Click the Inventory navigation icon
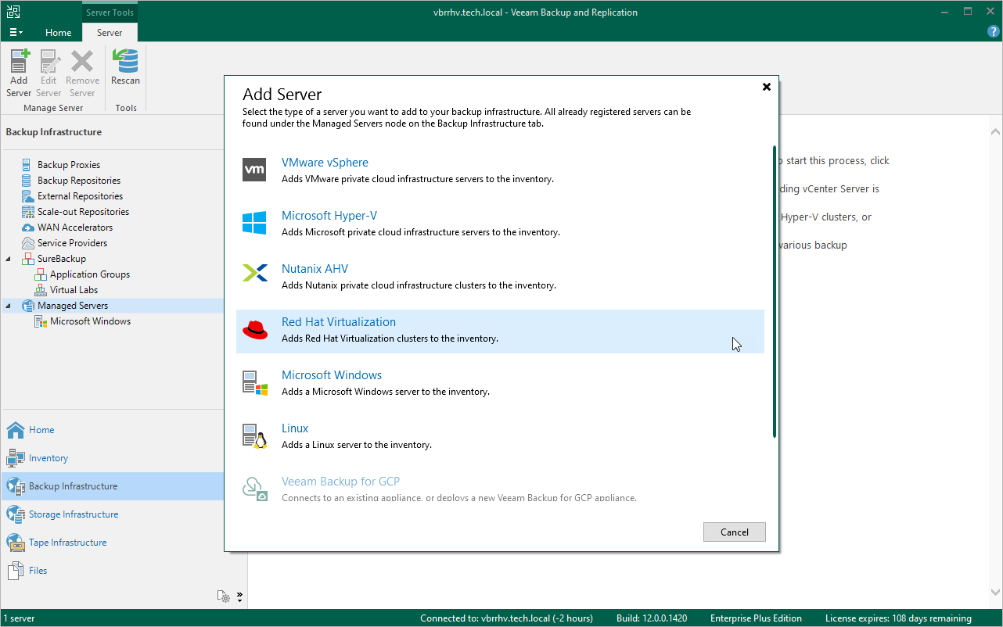Screen dimensions: 1003x627 point(16,458)
